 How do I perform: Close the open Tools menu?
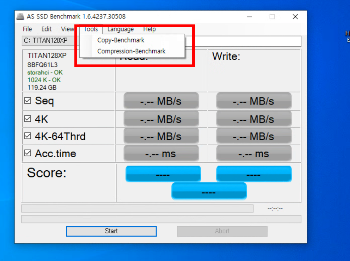click(91, 29)
